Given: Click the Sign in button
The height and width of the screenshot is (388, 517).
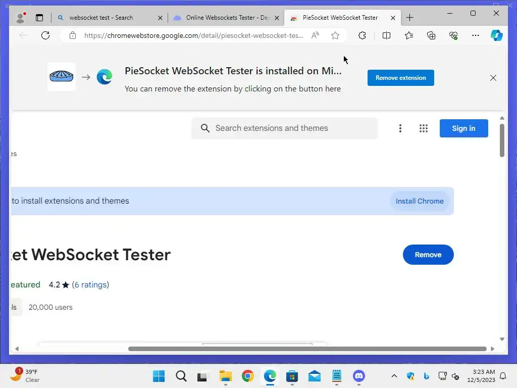Looking at the screenshot, I should click(x=463, y=128).
